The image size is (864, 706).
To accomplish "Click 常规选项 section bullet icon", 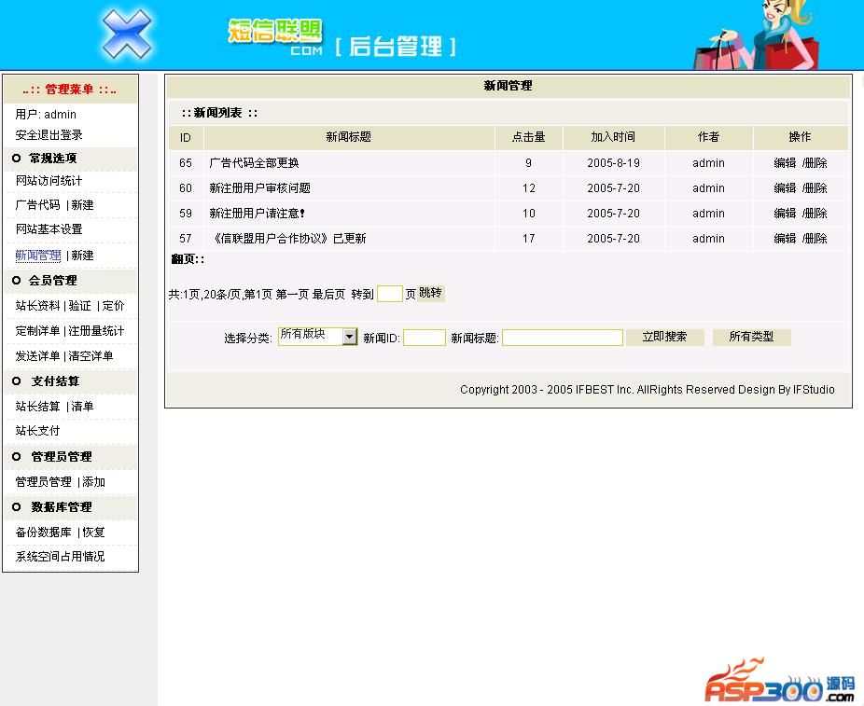I will (x=16, y=158).
